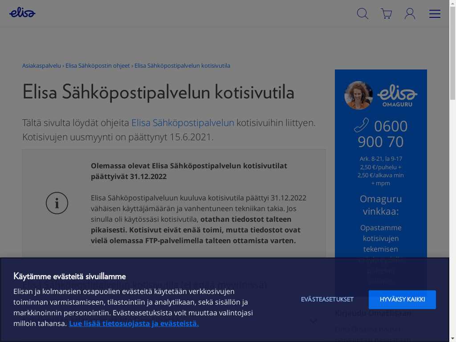Accept all cookies with Hyväksy kaikki

pyautogui.click(x=402, y=300)
